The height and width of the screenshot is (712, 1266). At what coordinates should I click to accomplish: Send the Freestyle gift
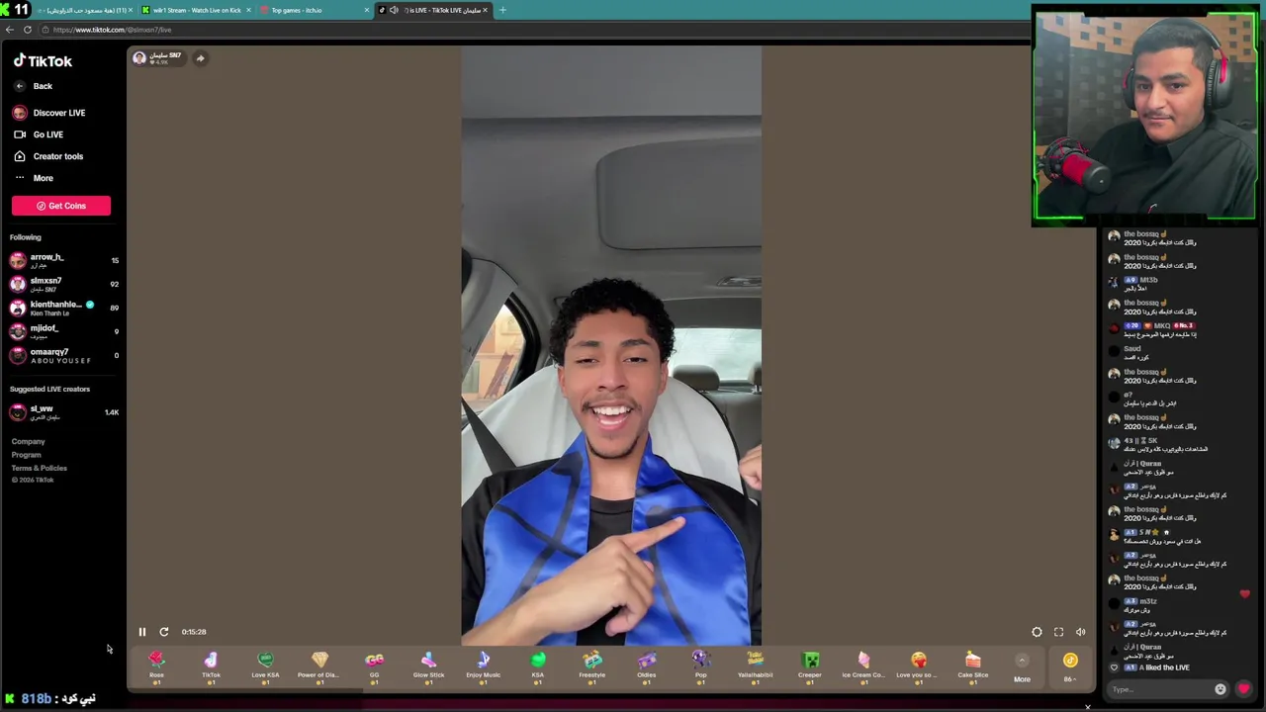[592, 667]
